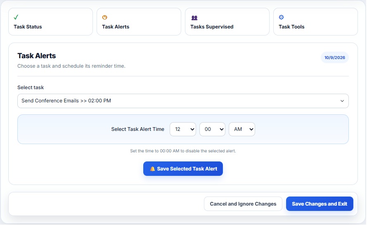The height and width of the screenshot is (225, 367).
Task: Switch to the Task Alerts tab
Action: pyautogui.click(x=139, y=22)
